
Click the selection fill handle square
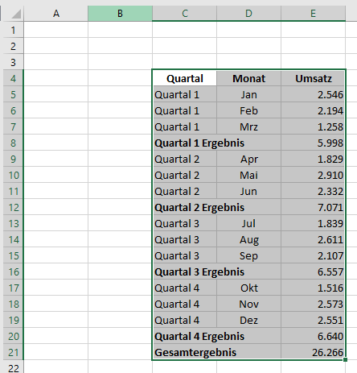(345, 359)
